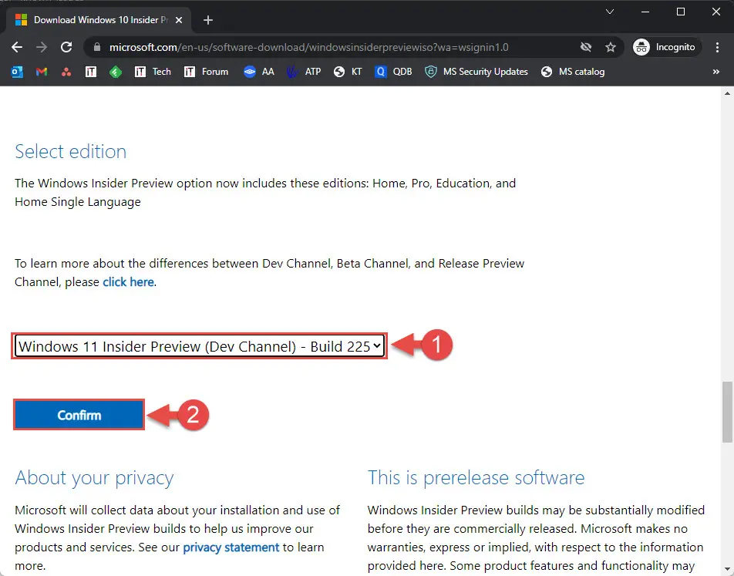Open the Windows 11 Insider Preview edition dropdown

tap(200, 346)
